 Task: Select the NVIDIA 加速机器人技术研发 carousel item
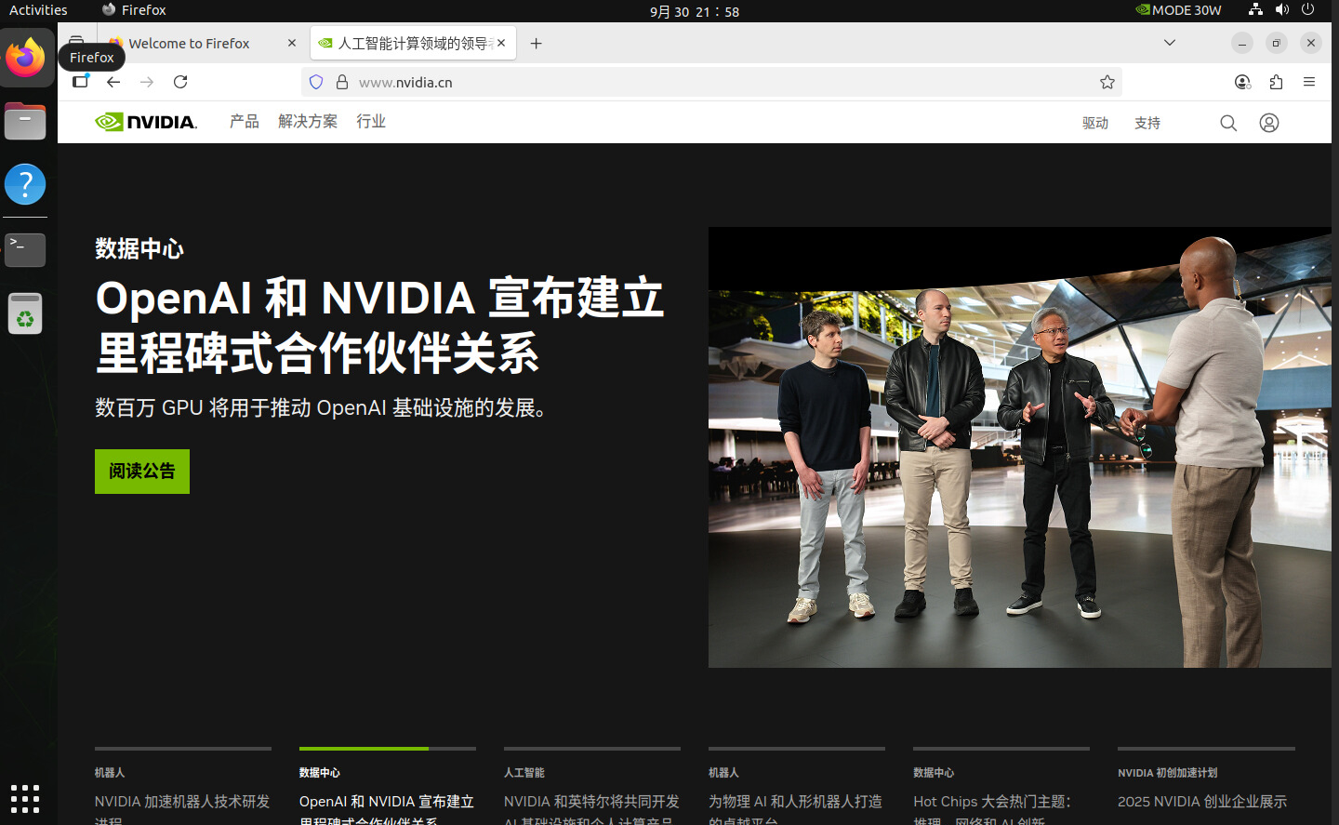pos(183,786)
